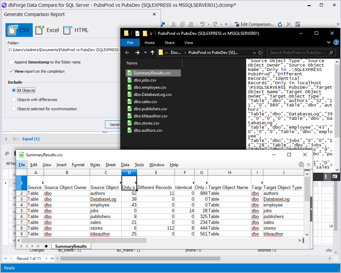This screenshot has width=341, height=273.
Task: Select dbo.employee.csv file
Action: pos(147,87)
